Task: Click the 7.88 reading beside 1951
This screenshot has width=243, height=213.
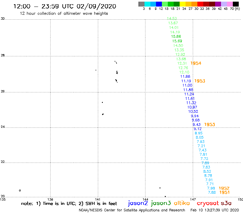Action: (212, 192)
